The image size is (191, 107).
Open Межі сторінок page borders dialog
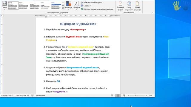click(137, 6)
